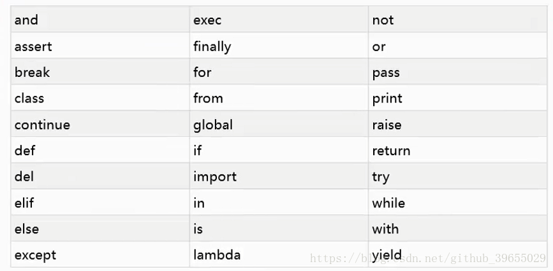Viewport: 553px width, 271px height.
Task: Click the blog.csdn.net watermark URL
Action: pos(428,259)
